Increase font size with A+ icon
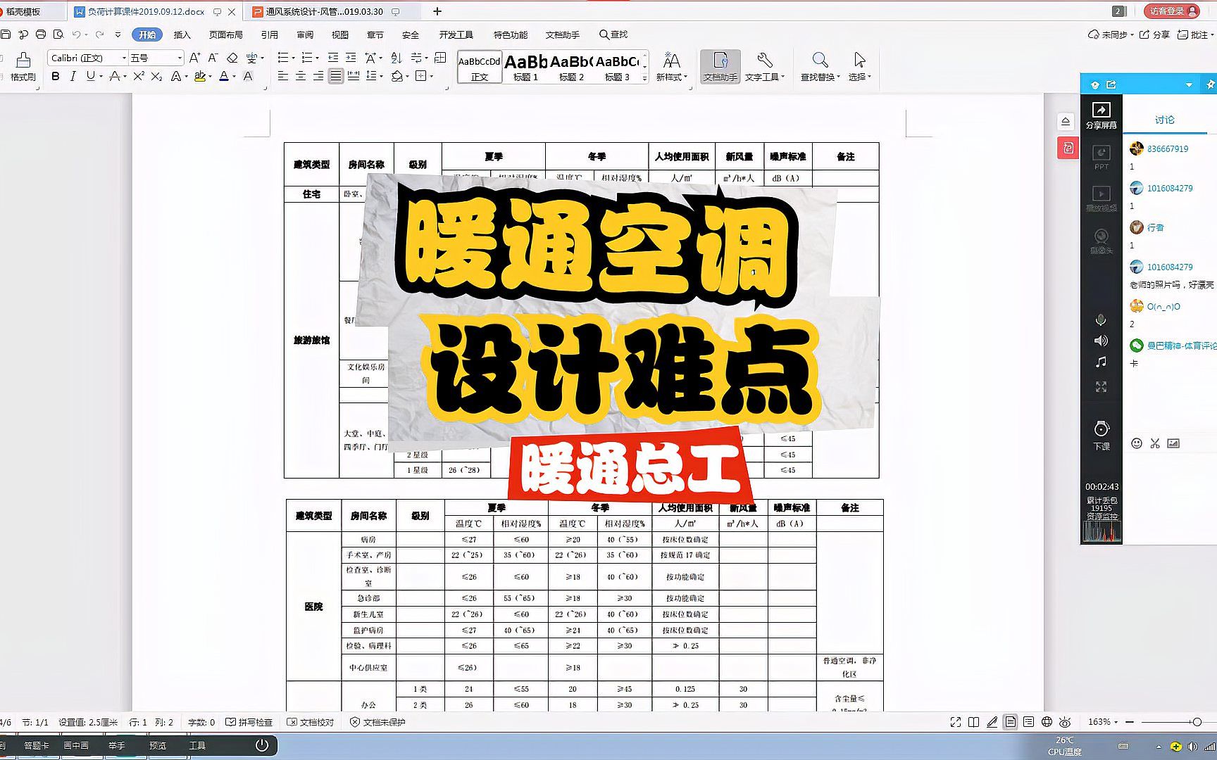 (195, 58)
